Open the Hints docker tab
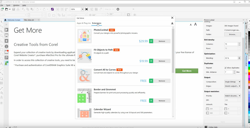This screenshot has width=250, height=128. 246,26
